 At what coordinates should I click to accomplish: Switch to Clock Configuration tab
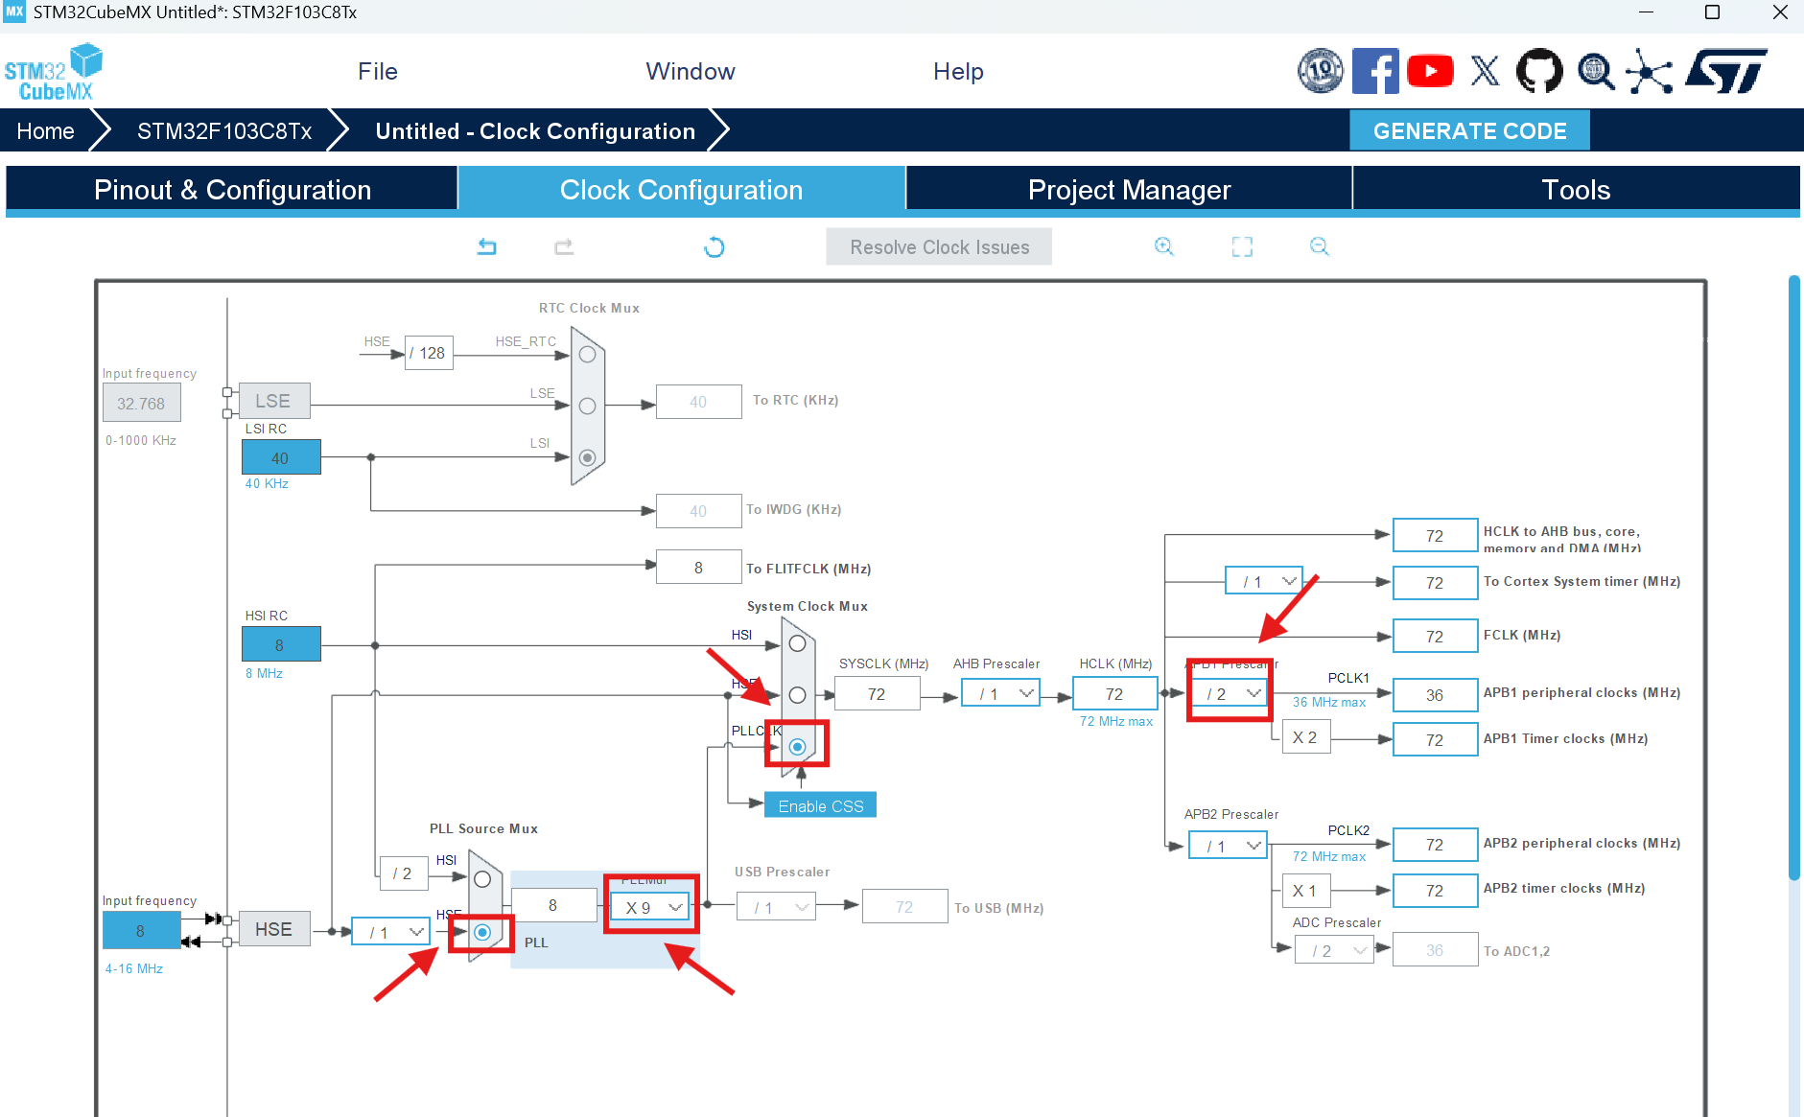coord(682,190)
